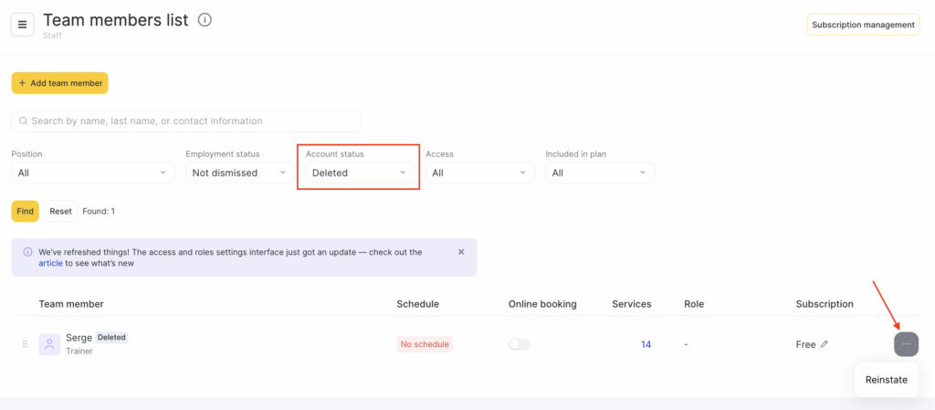Expand the Access filter dropdown
Screen dimensions: 935x410
coord(479,173)
